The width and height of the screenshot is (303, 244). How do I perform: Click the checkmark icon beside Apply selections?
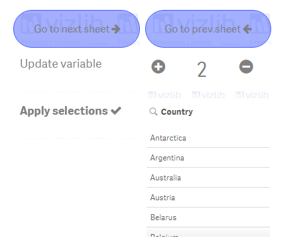pyautogui.click(x=116, y=111)
